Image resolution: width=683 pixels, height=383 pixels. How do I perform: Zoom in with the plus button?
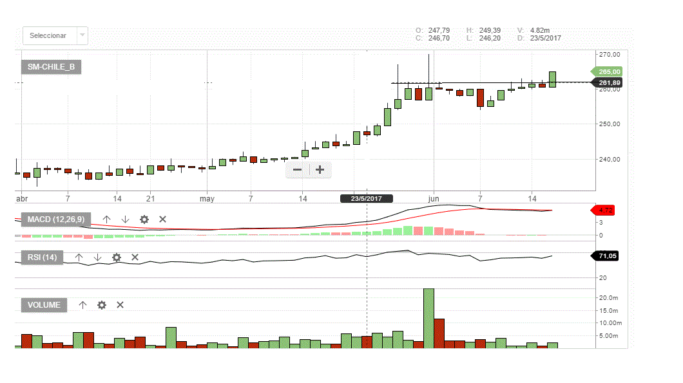point(320,170)
